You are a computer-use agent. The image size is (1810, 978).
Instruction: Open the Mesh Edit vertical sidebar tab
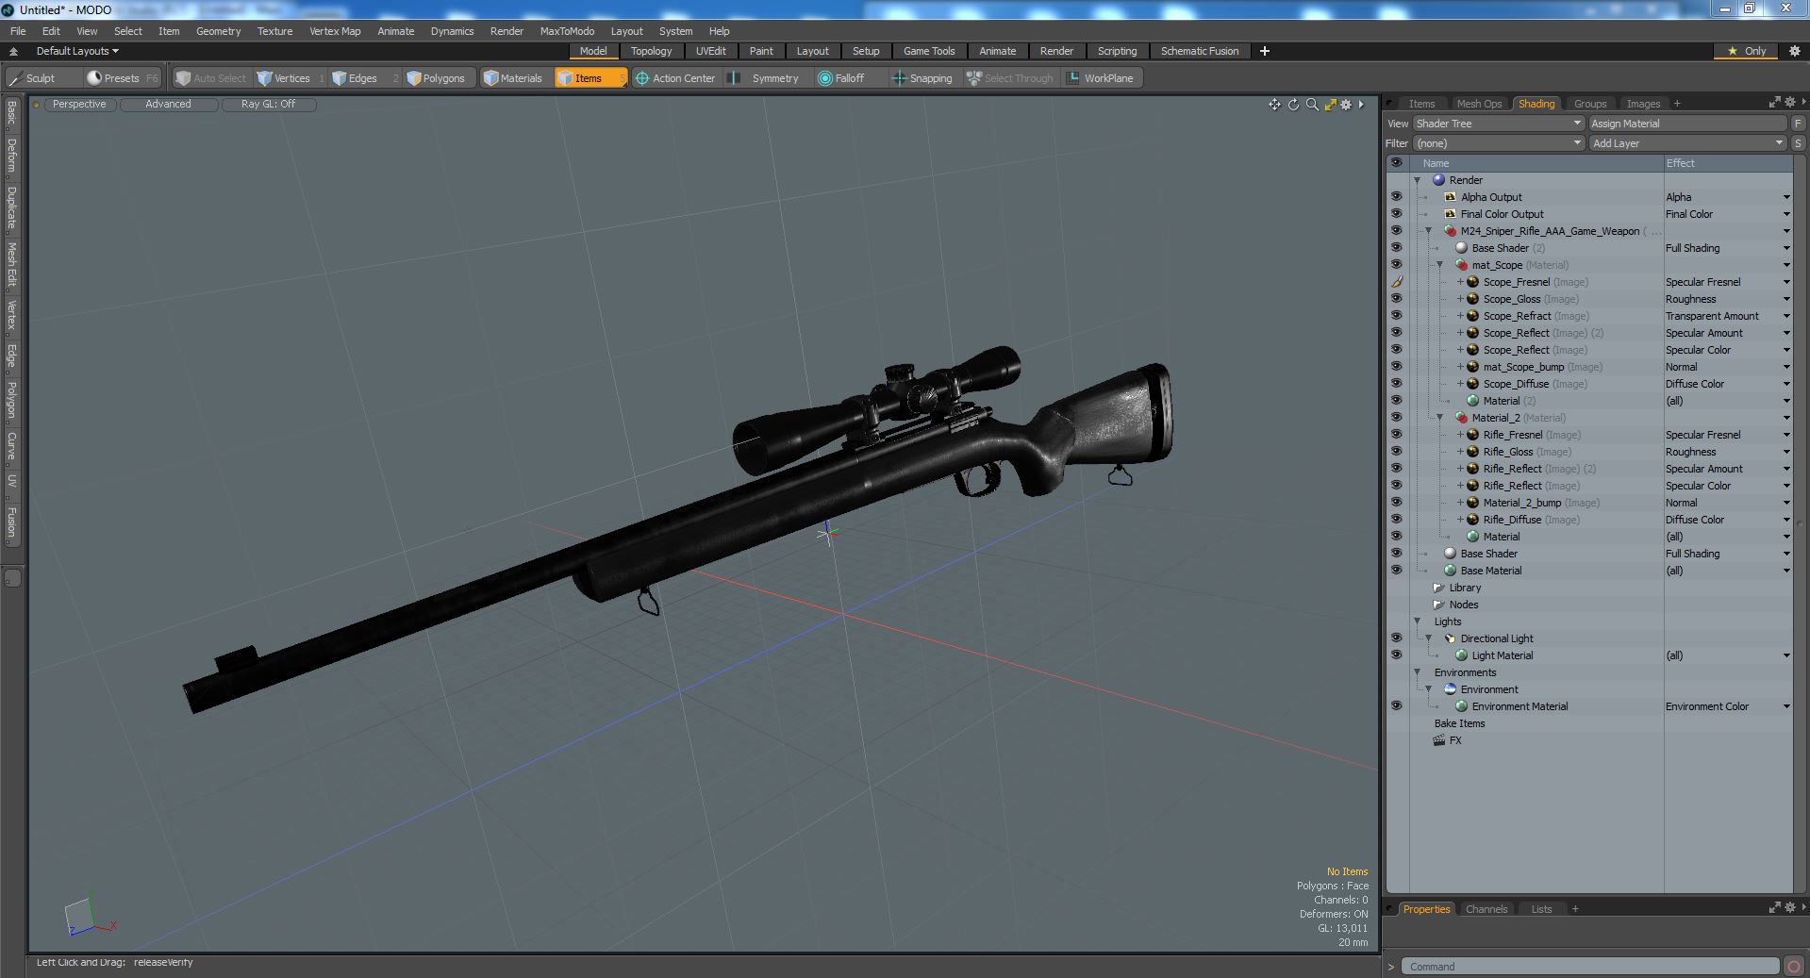11,265
